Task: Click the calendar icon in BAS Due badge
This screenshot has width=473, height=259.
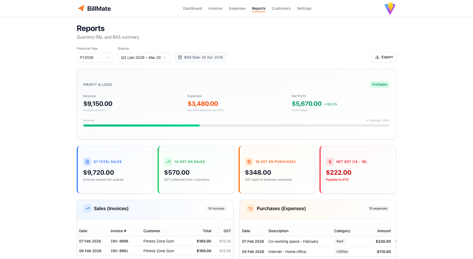Action: coord(180,57)
